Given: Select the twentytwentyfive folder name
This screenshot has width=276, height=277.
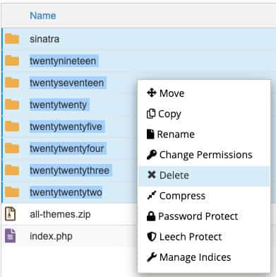Looking at the screenshot, I should tap(66, 126).
